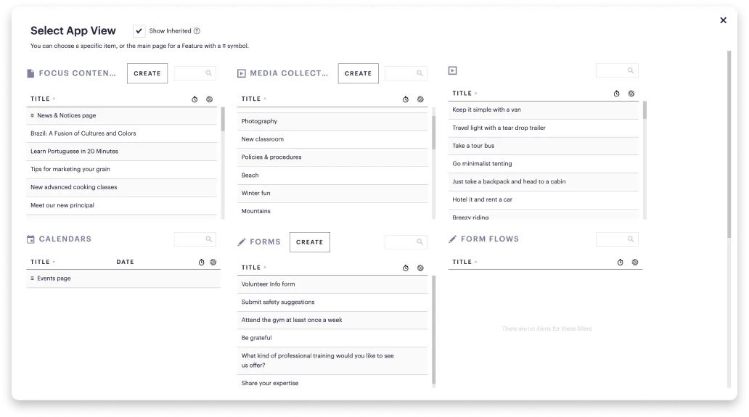The height and width of the screenshot is (417, 749).
Task: Select Learn Portuguese in 20 Minutes
Action: click(121, 152)
